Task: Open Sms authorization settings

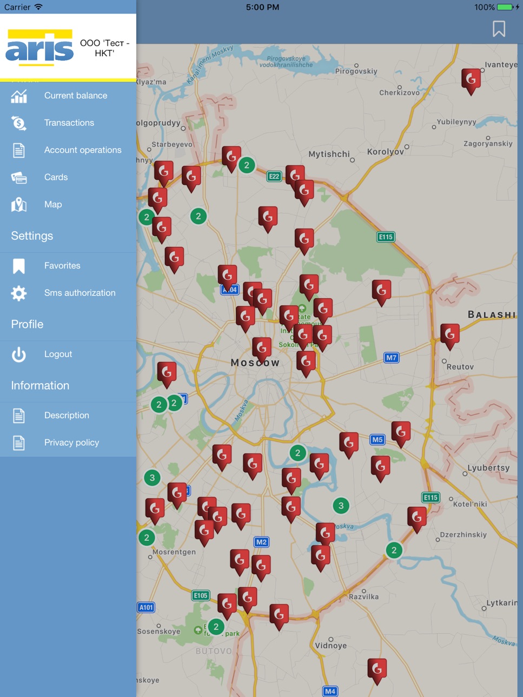Action: pyautogui.click(x=68, y=293)
